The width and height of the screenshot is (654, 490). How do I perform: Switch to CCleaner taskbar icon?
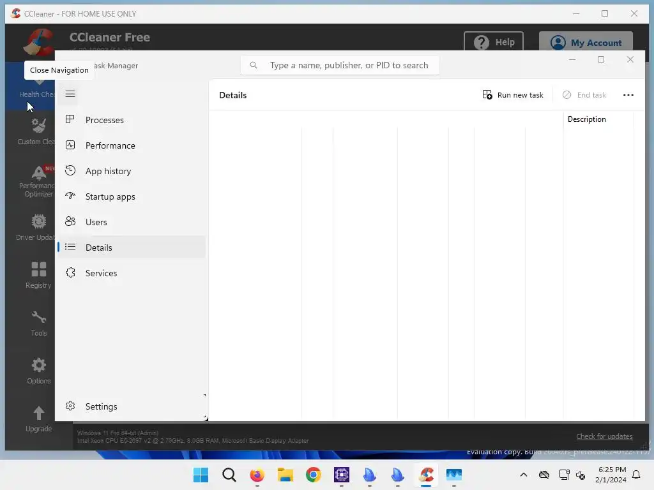tap(426, 475)
